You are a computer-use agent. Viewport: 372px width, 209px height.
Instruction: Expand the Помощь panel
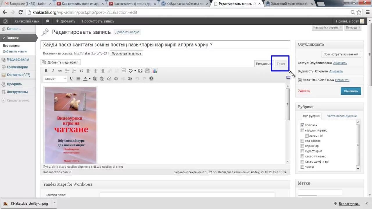pyautogui.click(x=353, y=28)
